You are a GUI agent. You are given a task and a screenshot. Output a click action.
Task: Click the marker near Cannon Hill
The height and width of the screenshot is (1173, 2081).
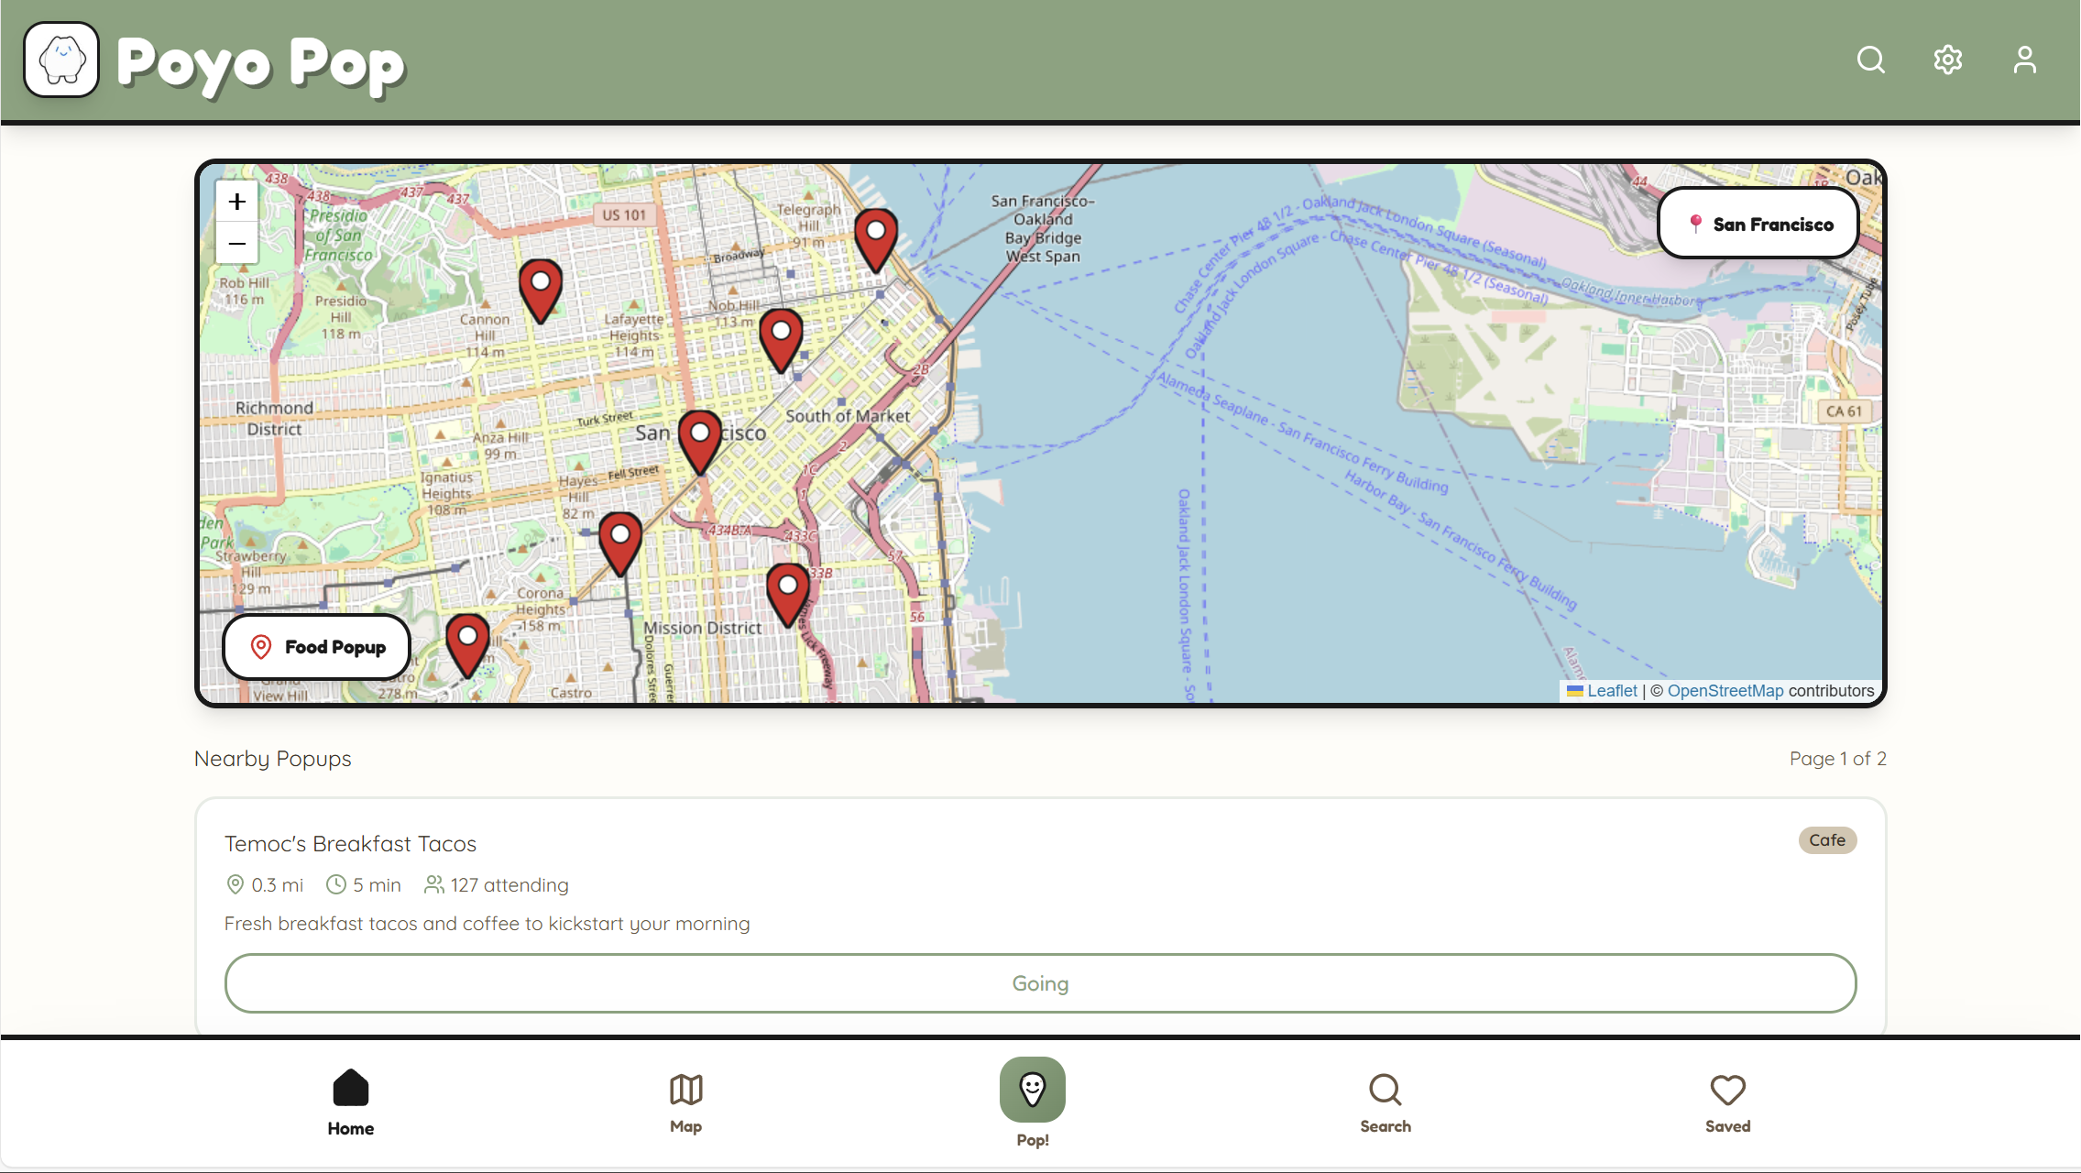click(541, 289)
